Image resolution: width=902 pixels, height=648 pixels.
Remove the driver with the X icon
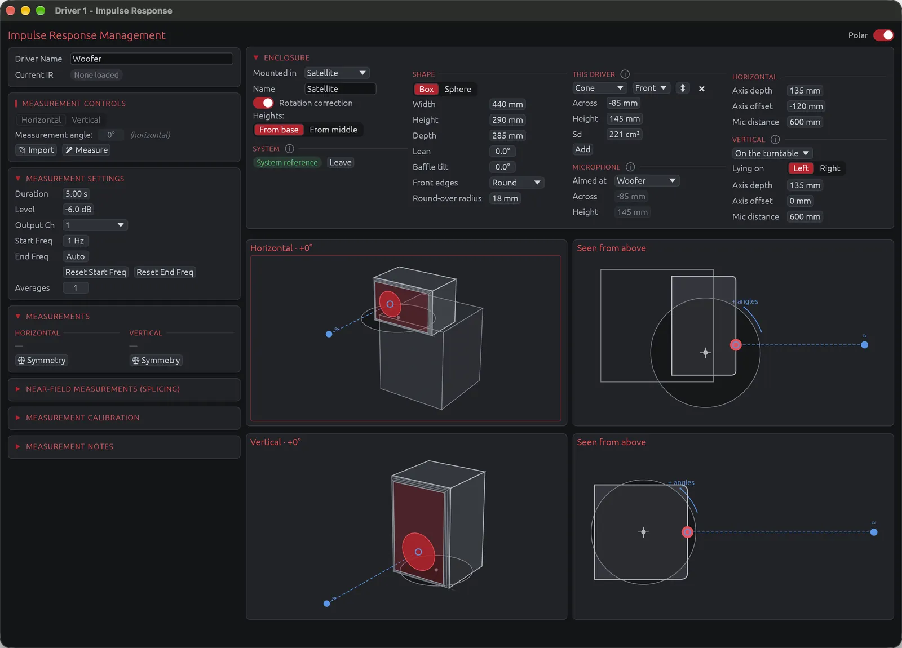[702, 88]
